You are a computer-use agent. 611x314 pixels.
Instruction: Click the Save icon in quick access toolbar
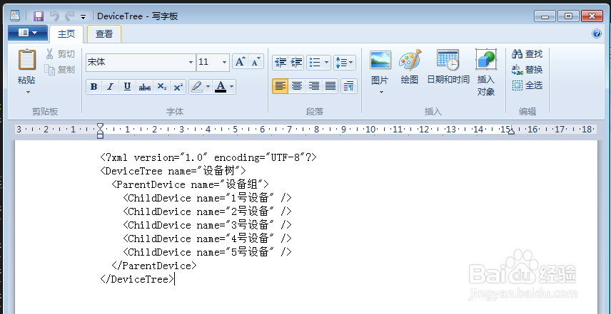tap(39, 16)
